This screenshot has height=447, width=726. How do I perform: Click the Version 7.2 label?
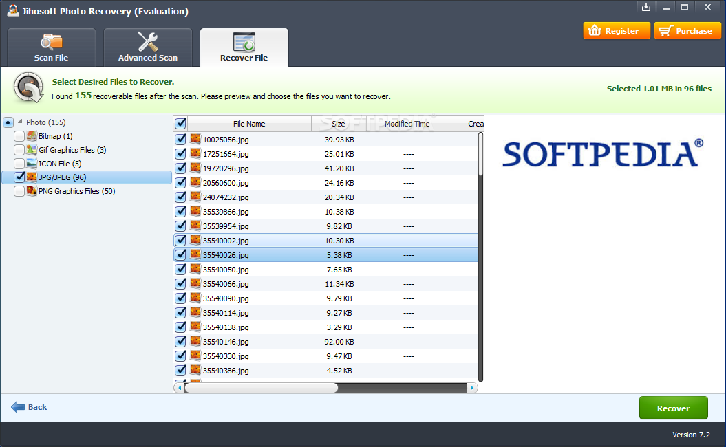point(691,435)
